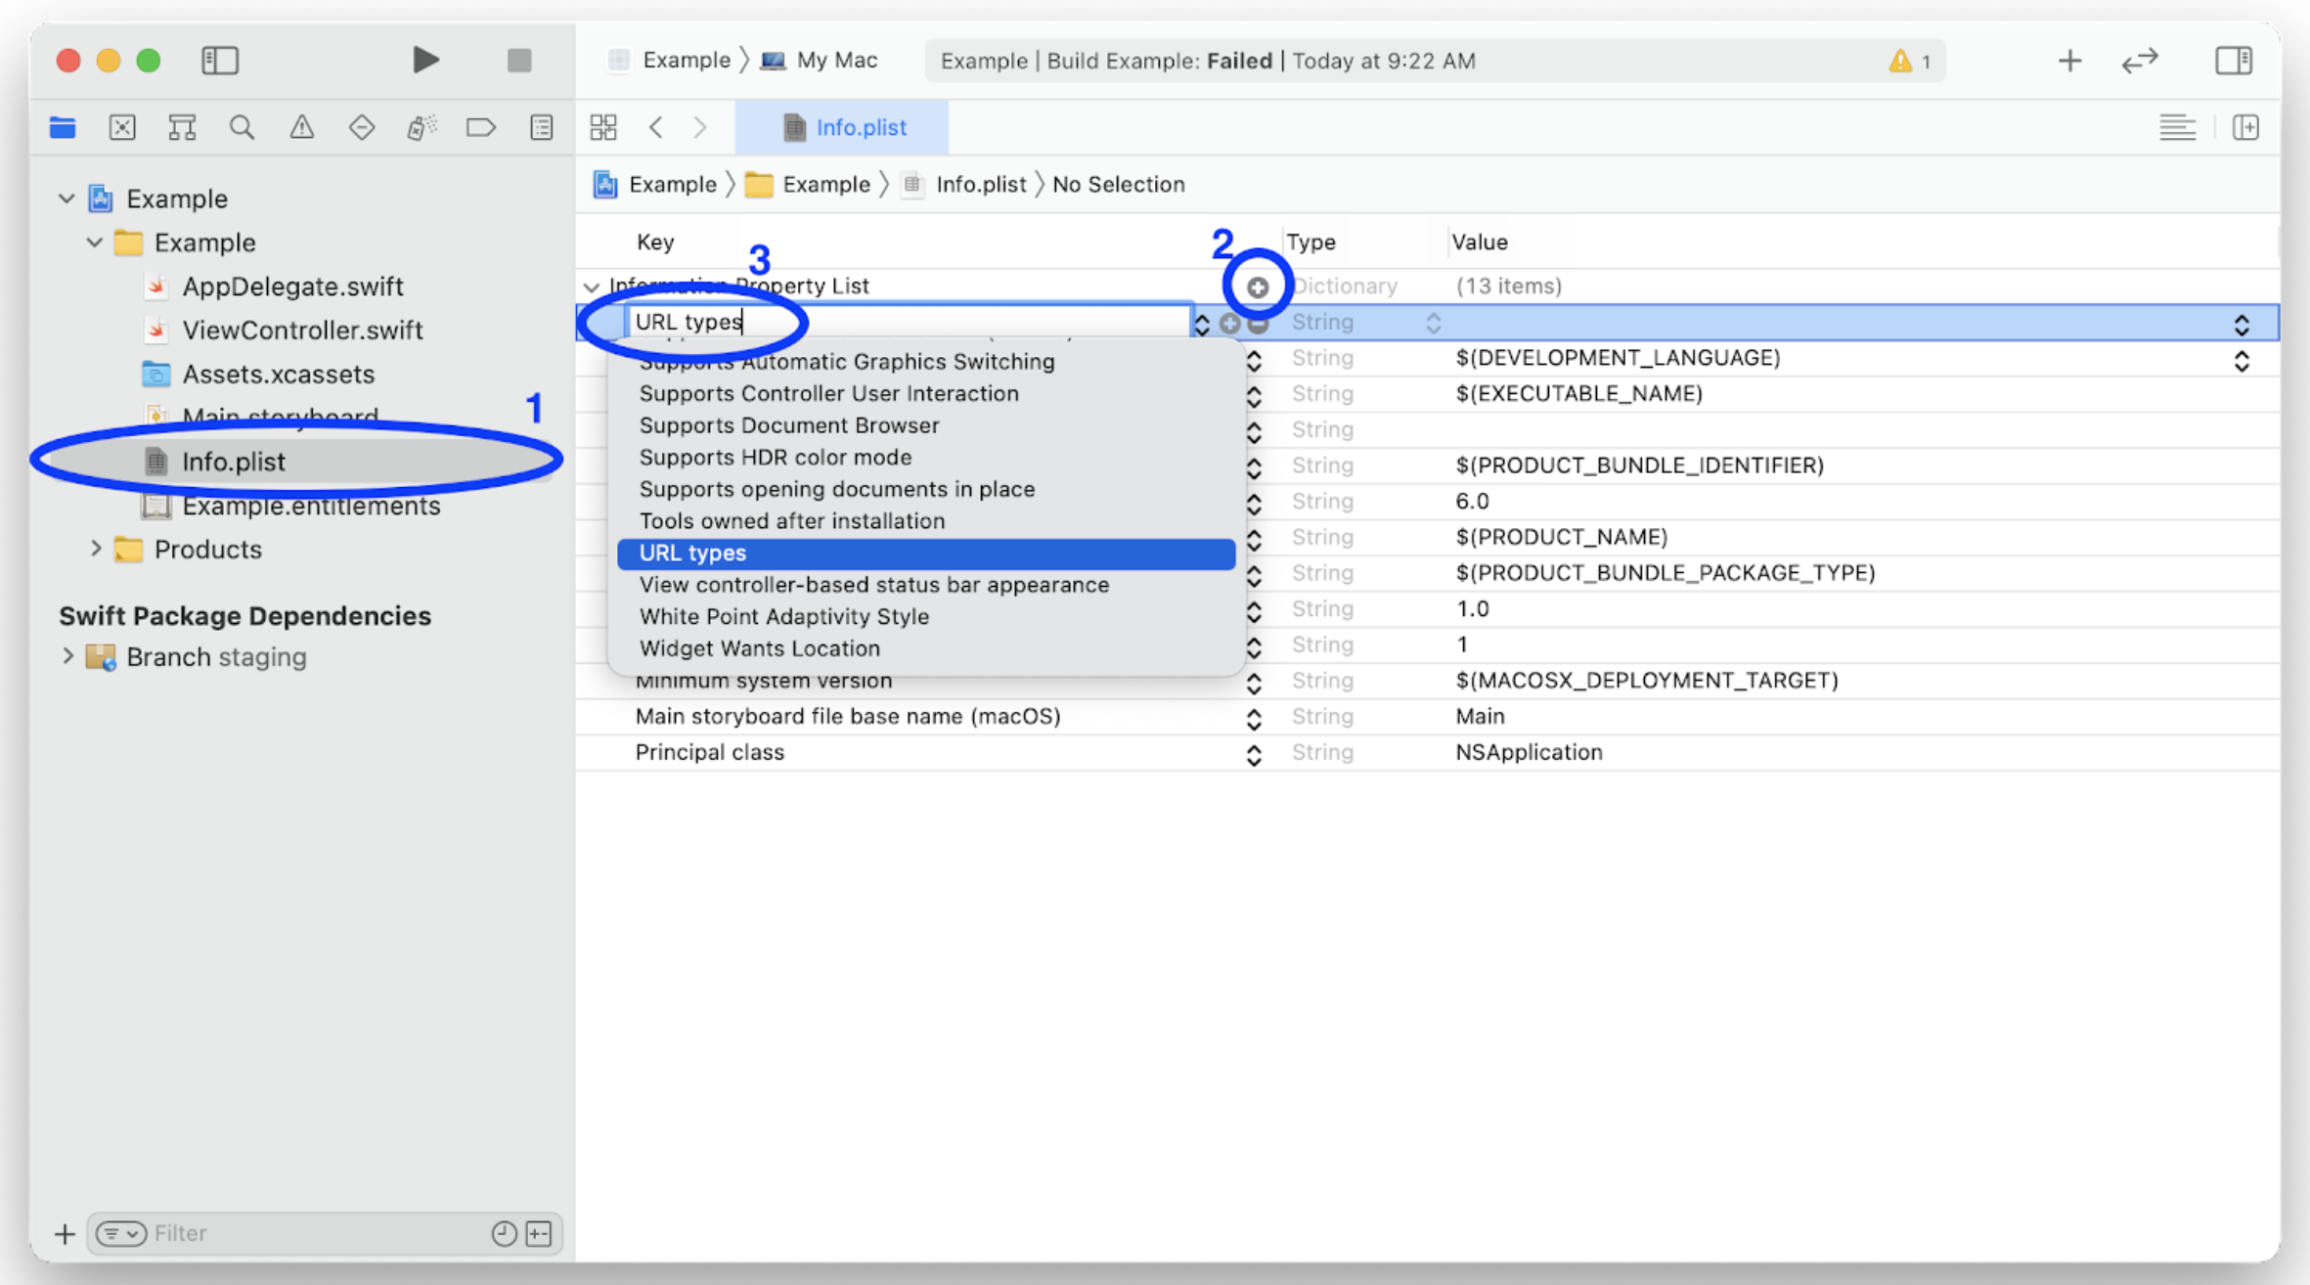Go forward in editor history
The height and width of the screenshot is (1285, 2310).
point(700,127)
